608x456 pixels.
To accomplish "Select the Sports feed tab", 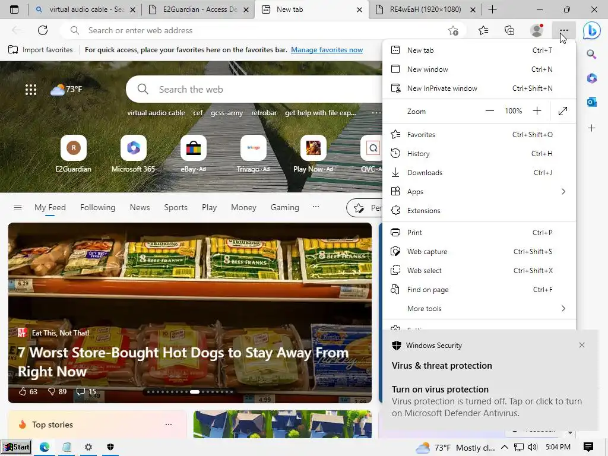I will tap(176, 207).
